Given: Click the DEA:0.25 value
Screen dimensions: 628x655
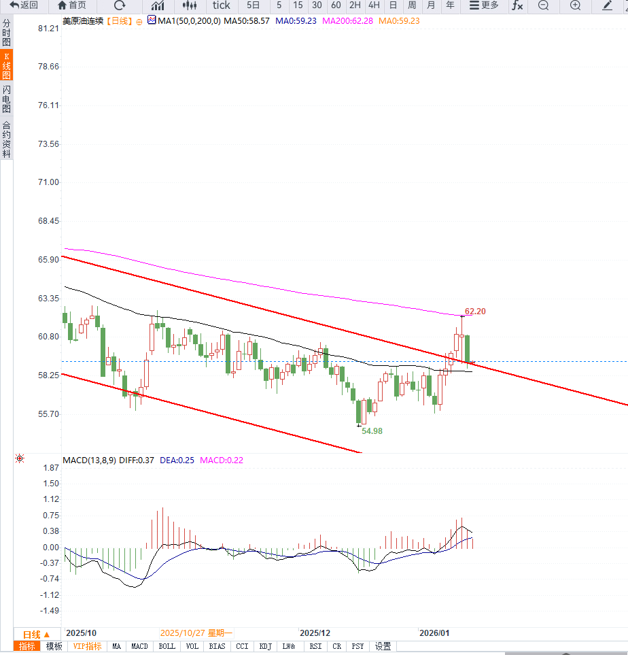Looking at the screenshot, I should pyautogui.click(x=177, y=460).
